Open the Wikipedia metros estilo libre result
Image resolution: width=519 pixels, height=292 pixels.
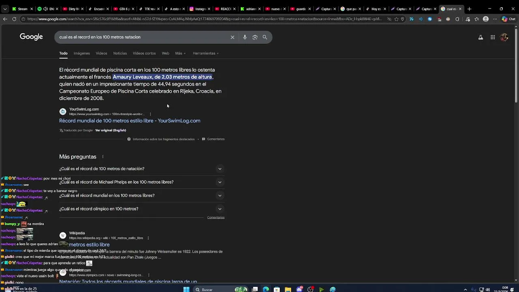point(89,245)
